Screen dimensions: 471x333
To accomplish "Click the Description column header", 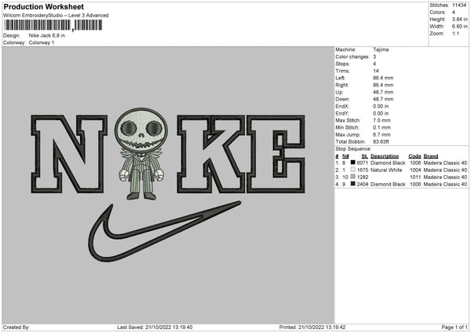I will (x=385, y=156).
